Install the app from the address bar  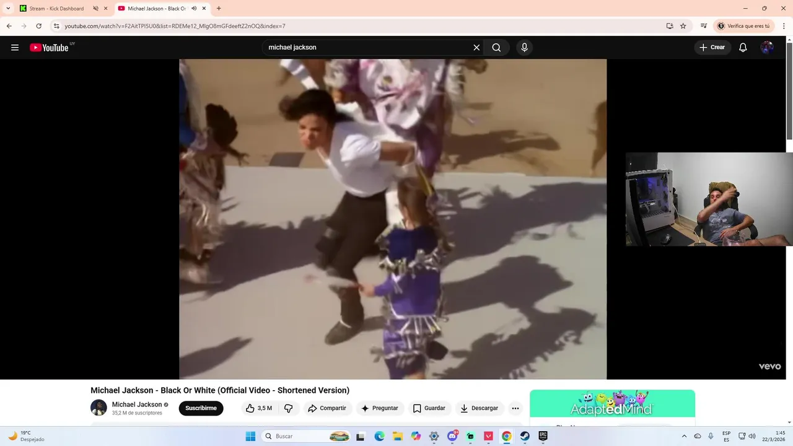[670, 26]
